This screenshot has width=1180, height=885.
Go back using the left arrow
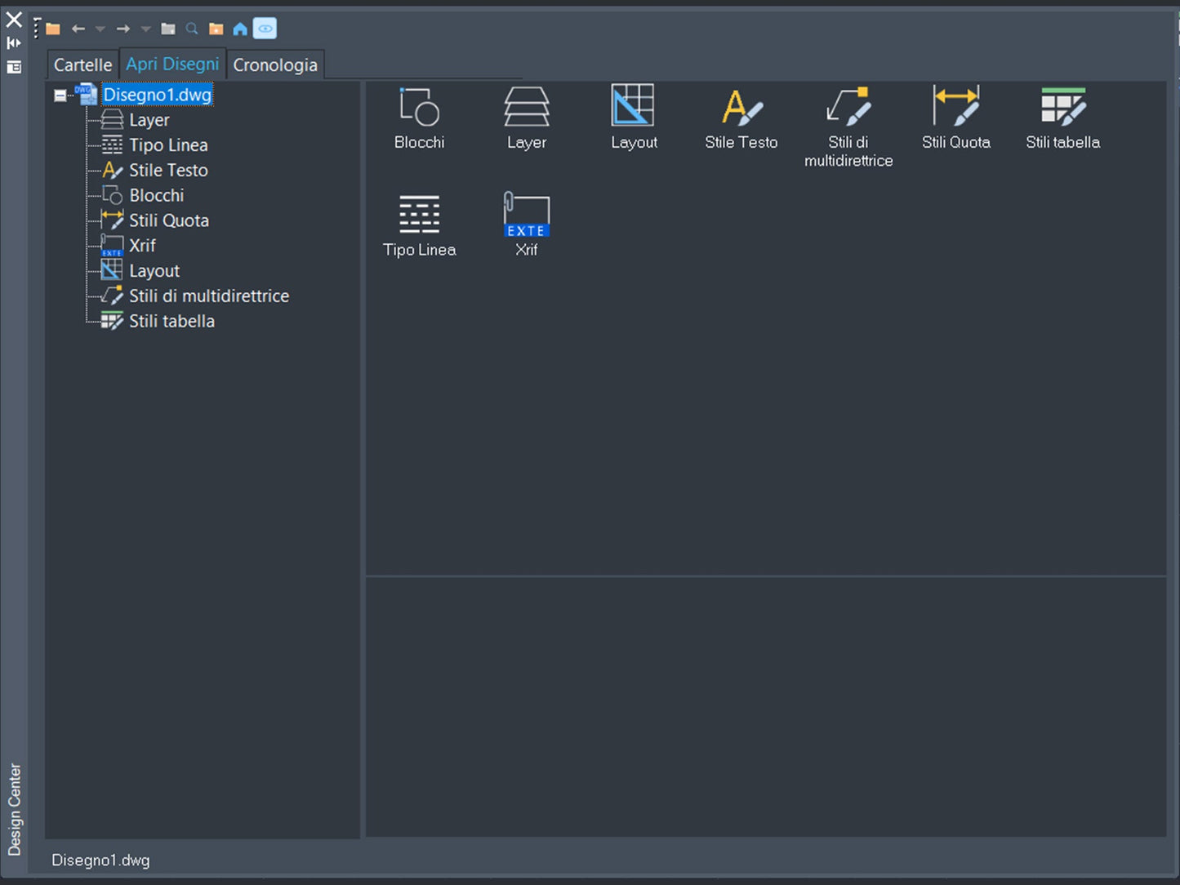pos(78,29)
